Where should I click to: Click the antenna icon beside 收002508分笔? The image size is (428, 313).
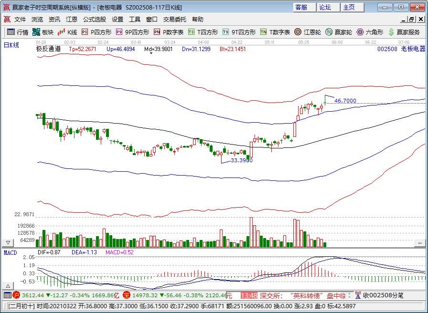(358, 295)
